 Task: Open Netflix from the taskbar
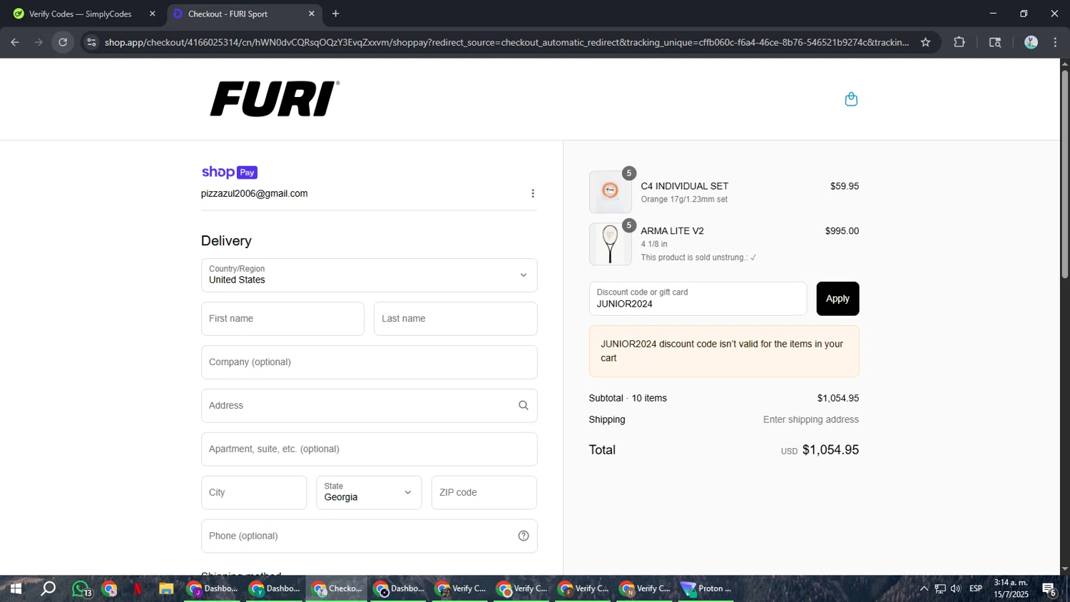[x=137, y=588]
